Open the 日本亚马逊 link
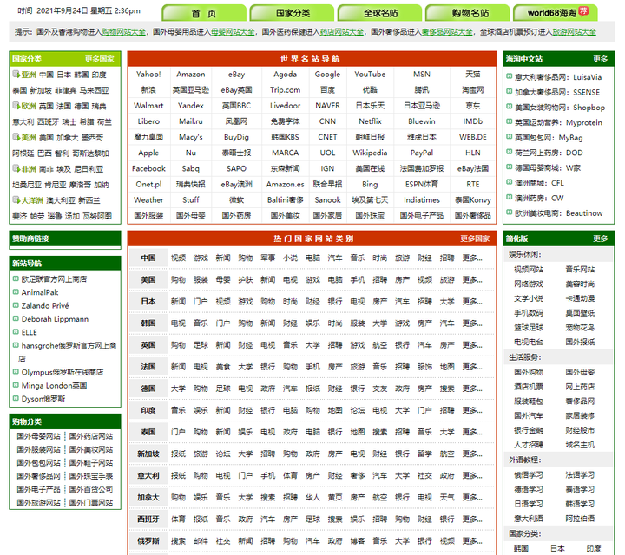Screen dimensions: 625x555 (422, 106)
